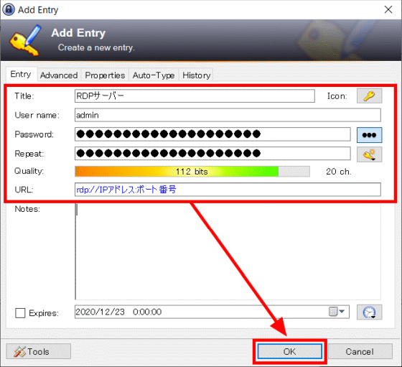Click the Tools button with wrench icon

(39, 351)
